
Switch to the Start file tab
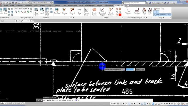(x=2, y=21)
